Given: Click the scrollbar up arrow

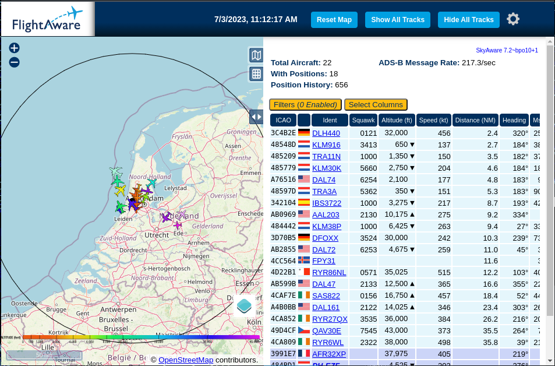Looking at the screenshot, I should (550, 41).
